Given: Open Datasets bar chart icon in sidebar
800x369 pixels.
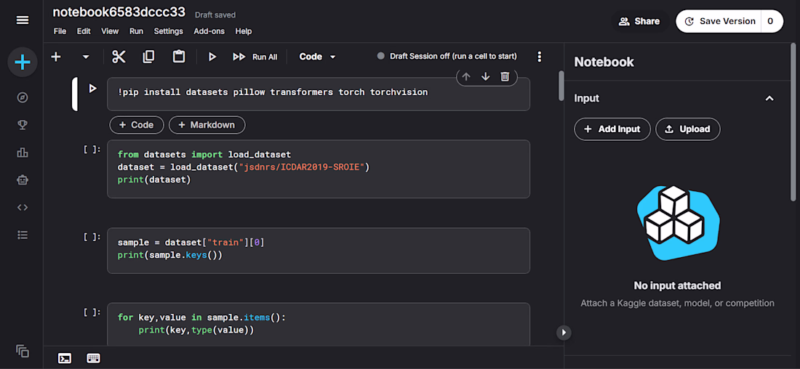Looking at the screenshot, I should 23,153.
